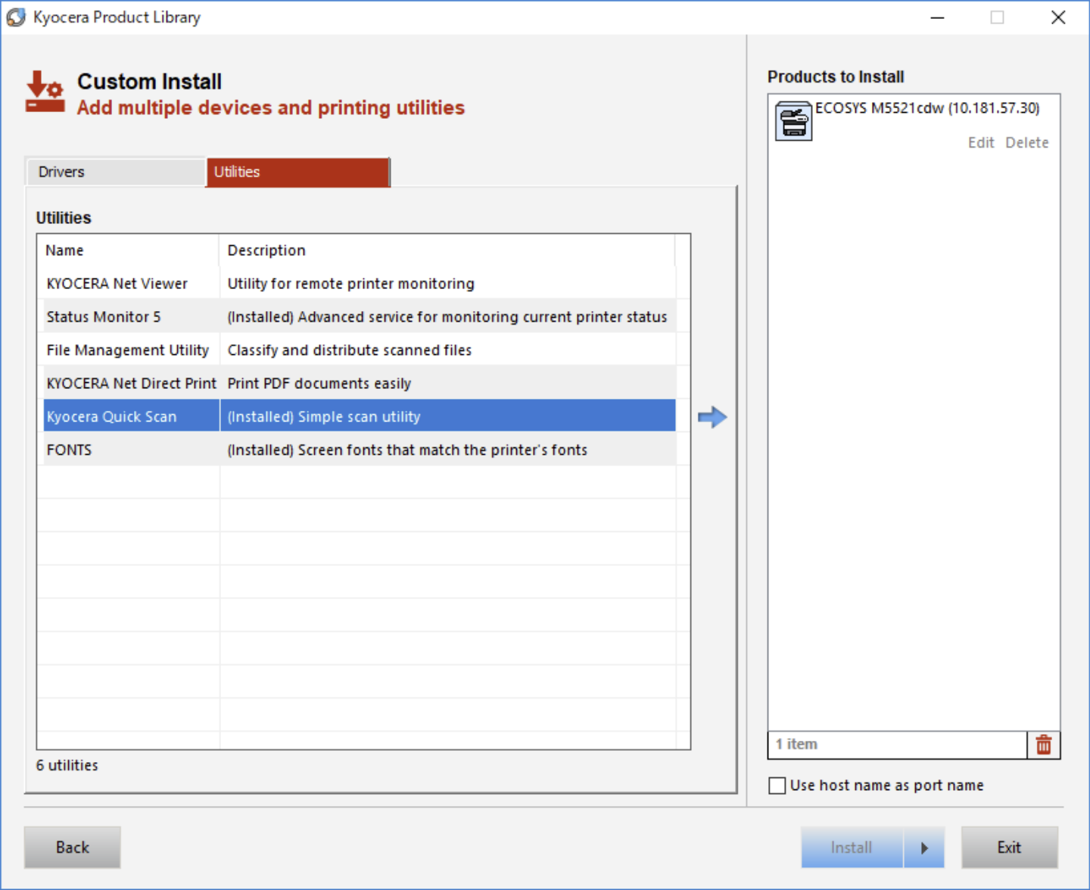The width and height of the screenshot is (1090, 890).
Task: Open Edit link for ECOSYS M5521cdw
Action: pyautogui.click(x=980, y=143)
